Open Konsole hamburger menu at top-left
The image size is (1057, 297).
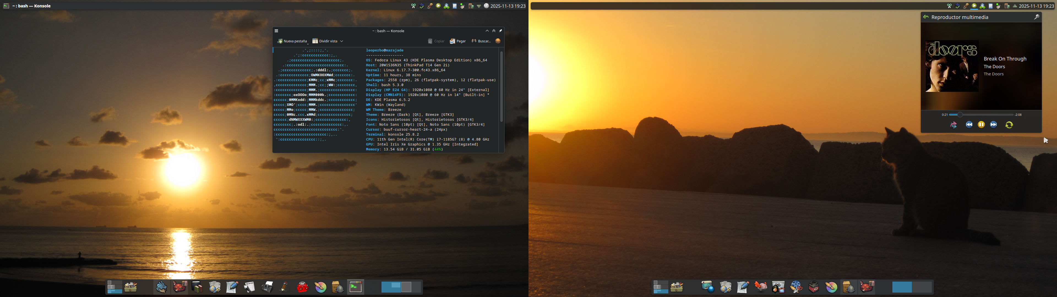click(x=277, y=31)
